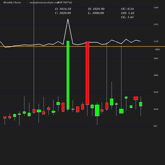Viewport: 165px width, 165px height.
Task: Click the 1035 price axis label
Action: (156, 92)
